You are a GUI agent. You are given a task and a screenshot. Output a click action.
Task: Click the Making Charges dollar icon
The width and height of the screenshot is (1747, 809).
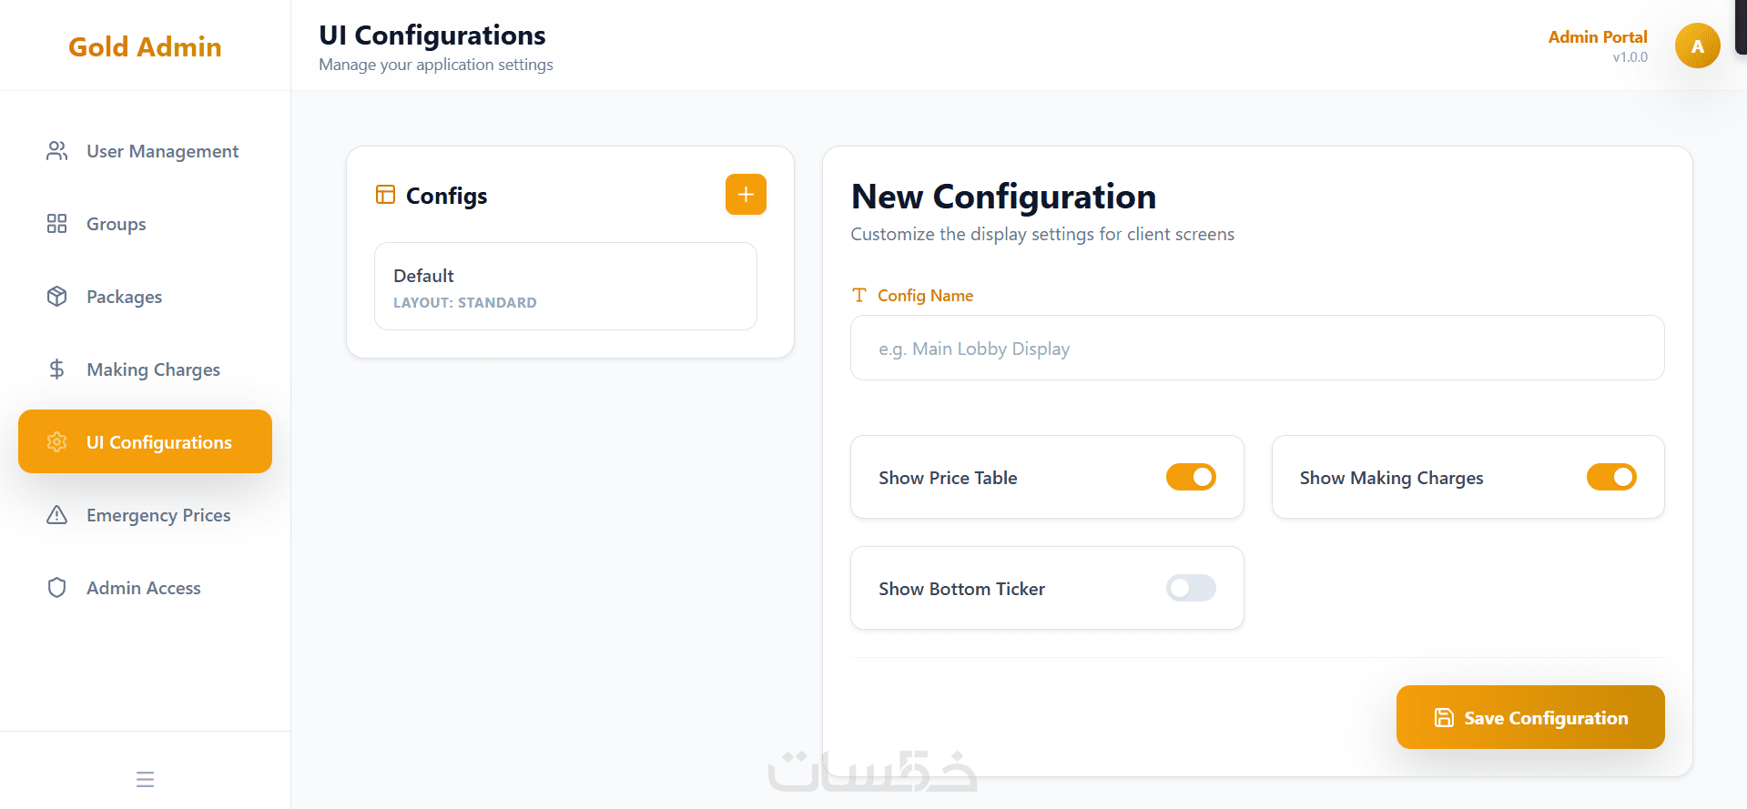point(56,369)
